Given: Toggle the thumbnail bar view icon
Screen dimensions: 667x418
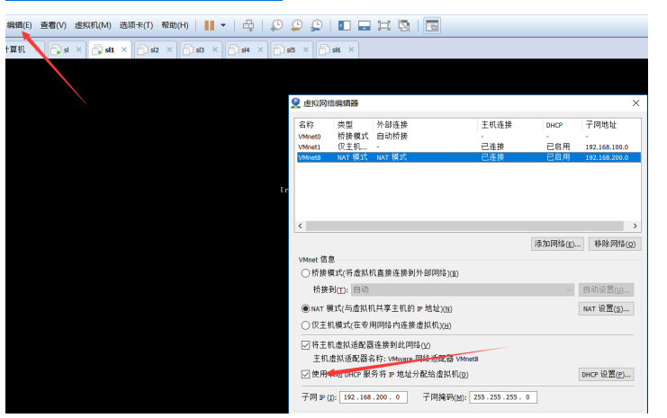Looking at the screenshot, I should click(x=365, y=25).
